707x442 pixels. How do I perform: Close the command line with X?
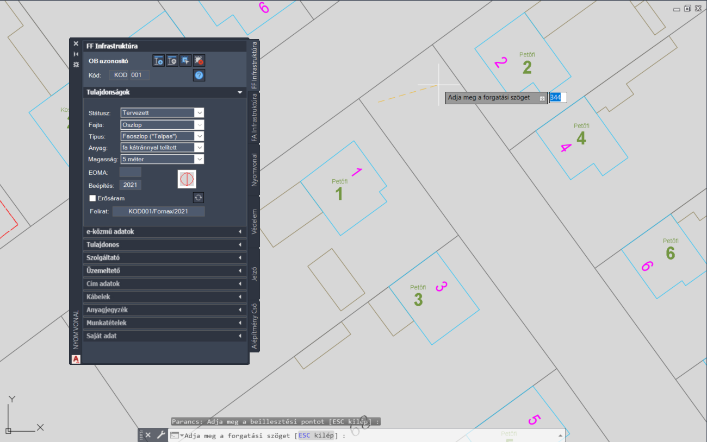[148, 435]
